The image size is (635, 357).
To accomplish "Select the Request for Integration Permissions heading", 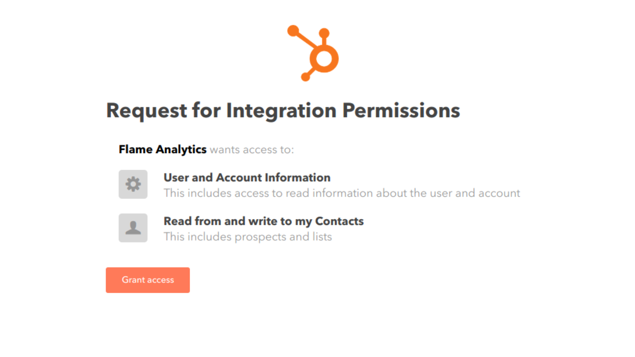I will pos(283,111).
